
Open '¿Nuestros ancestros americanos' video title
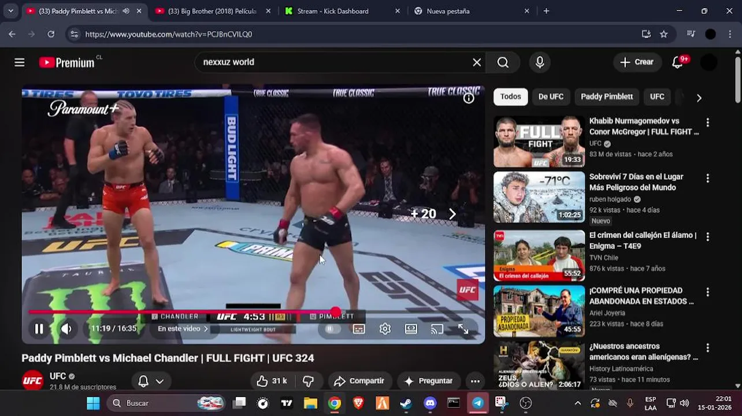coord(643,352)
